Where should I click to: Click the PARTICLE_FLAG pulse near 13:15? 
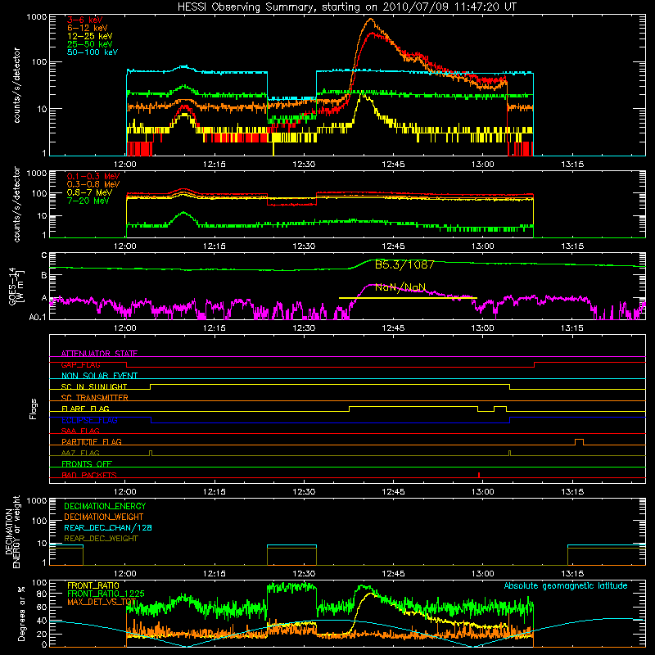click(x=579, y=442)
